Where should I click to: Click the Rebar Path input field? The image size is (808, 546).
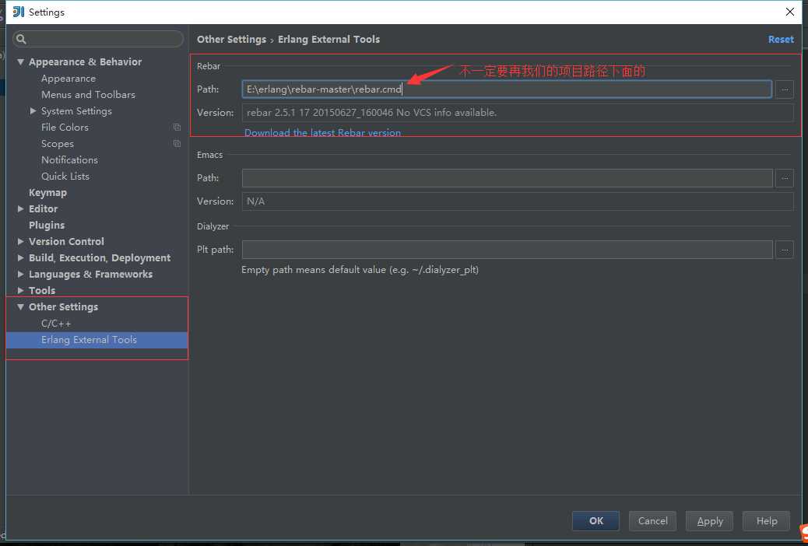pyautogui.click(x=507, y=89)
